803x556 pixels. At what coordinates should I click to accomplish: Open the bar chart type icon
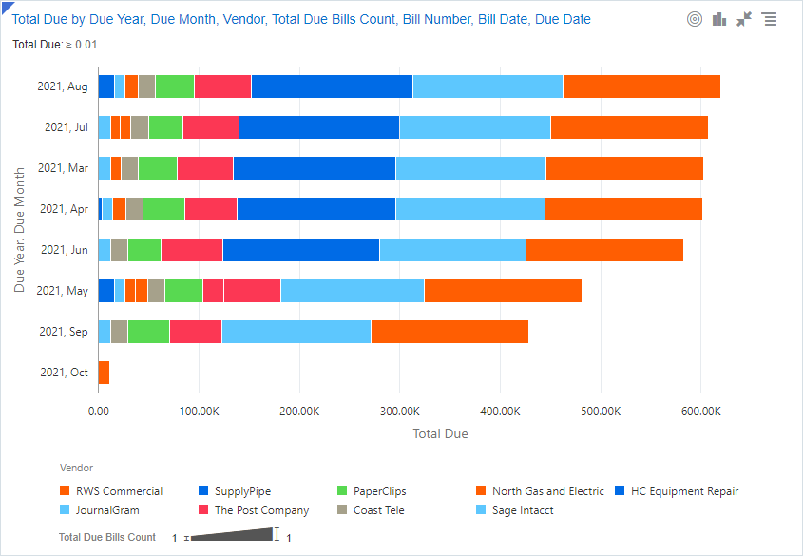(719, 19)
